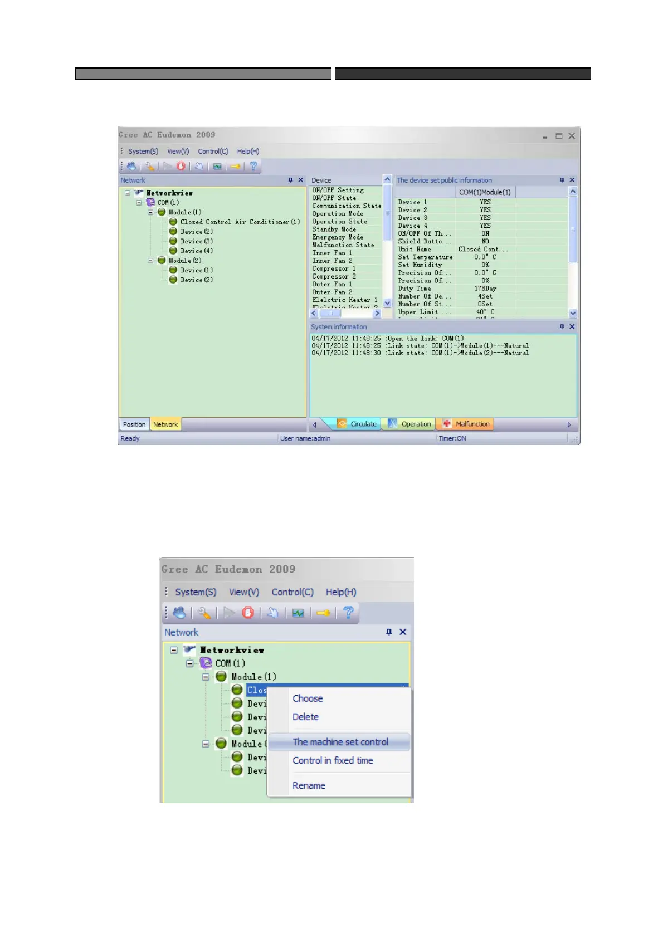Click the gray play icon in upper screenshot toolbar
The height and width of the screenshot is (938, 663).
tap(167, 166)
